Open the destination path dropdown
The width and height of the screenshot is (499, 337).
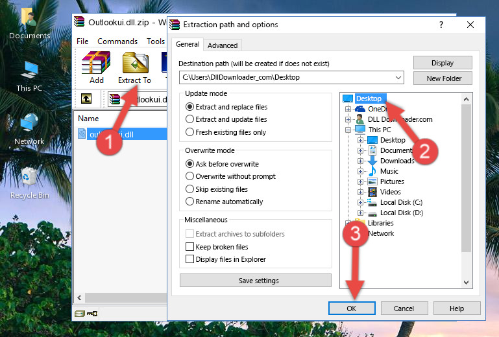pos(398,78)
